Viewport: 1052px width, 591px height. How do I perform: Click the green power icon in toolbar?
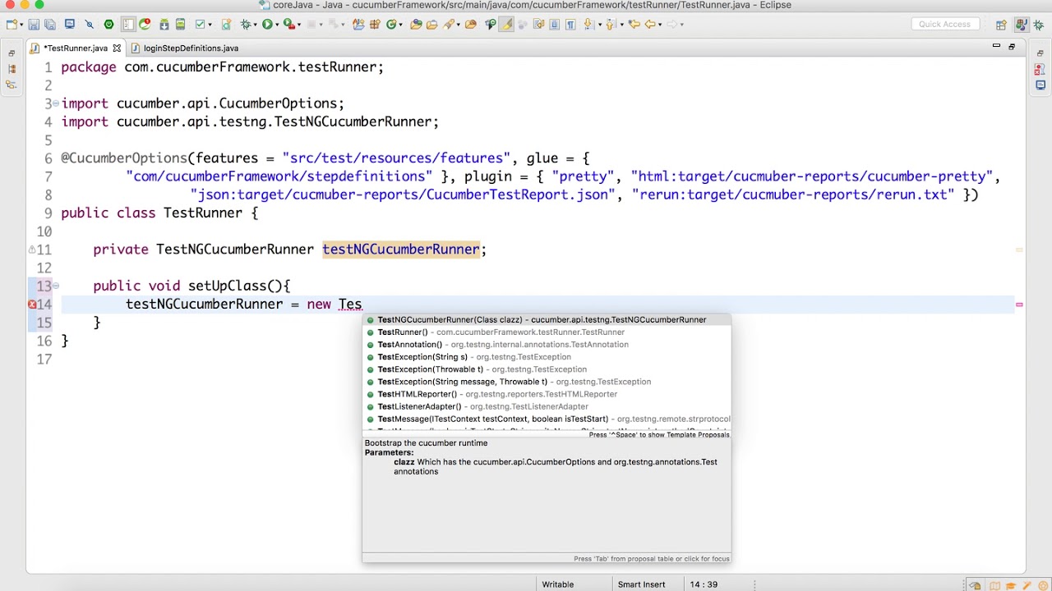108,25
